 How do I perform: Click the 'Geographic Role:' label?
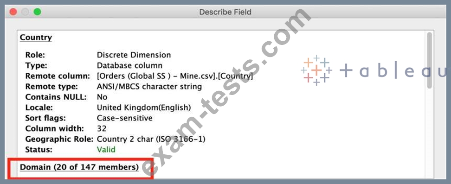pyautogui.click(x=59, y=139)
